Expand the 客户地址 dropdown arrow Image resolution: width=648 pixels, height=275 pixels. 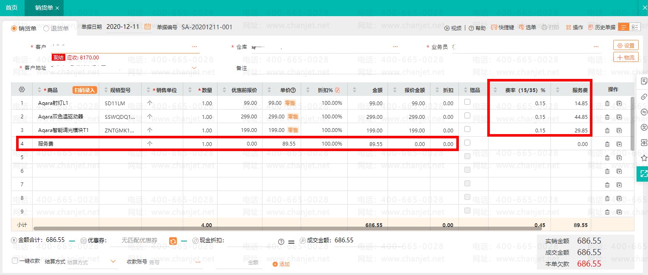coord(195,68)
